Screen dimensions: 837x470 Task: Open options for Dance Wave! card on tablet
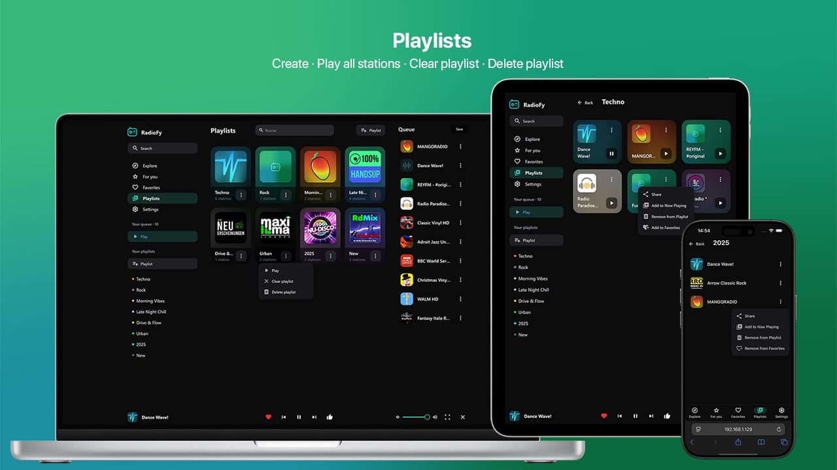(x=612, y=131)
